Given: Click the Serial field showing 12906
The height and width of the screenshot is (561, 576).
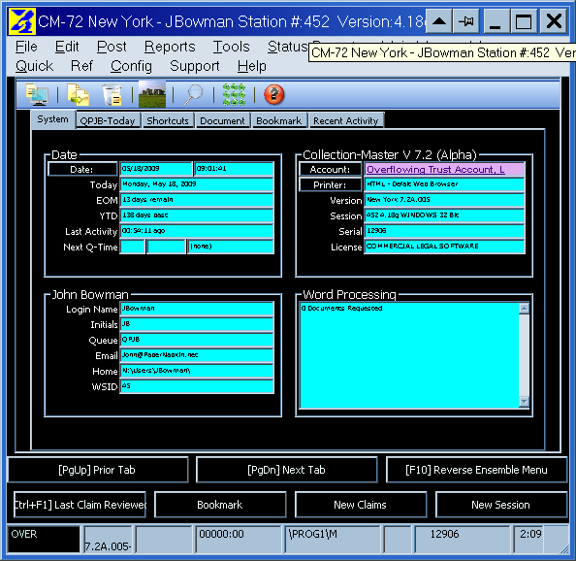Looking at the screenshot, I should pyautogui.click(x=444, y=231).
